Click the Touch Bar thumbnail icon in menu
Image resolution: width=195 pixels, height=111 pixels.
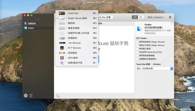pos(62,13)
